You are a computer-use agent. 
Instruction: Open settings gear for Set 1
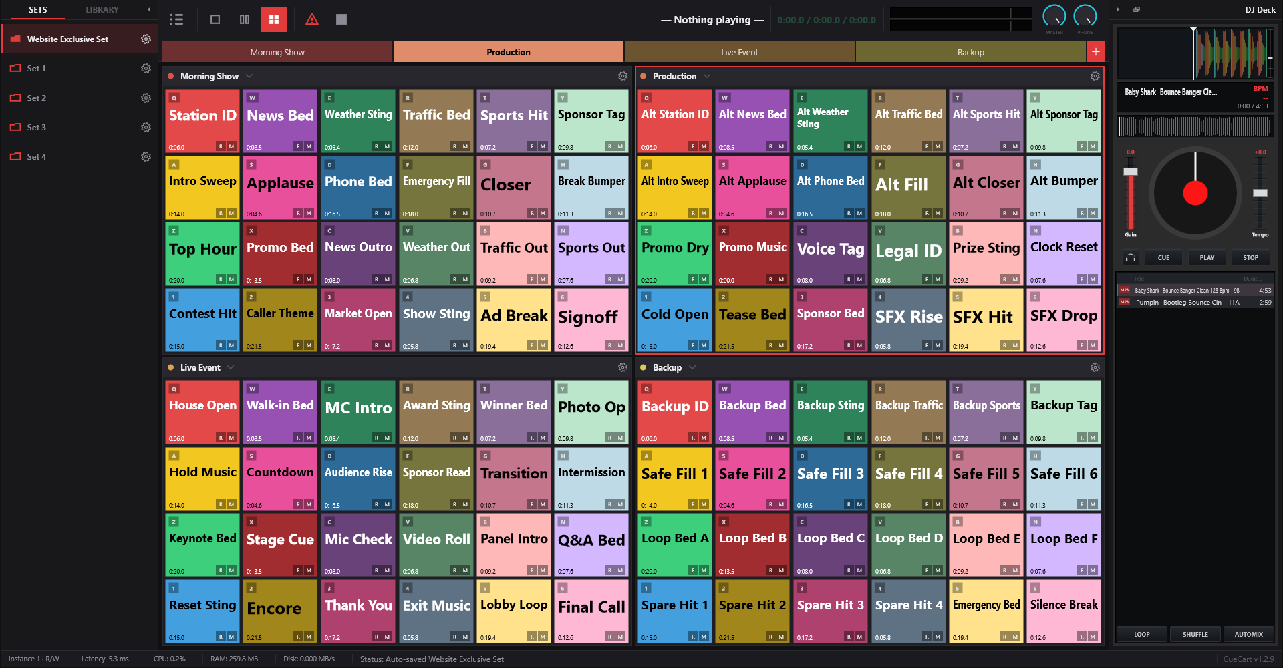[146, 69]
